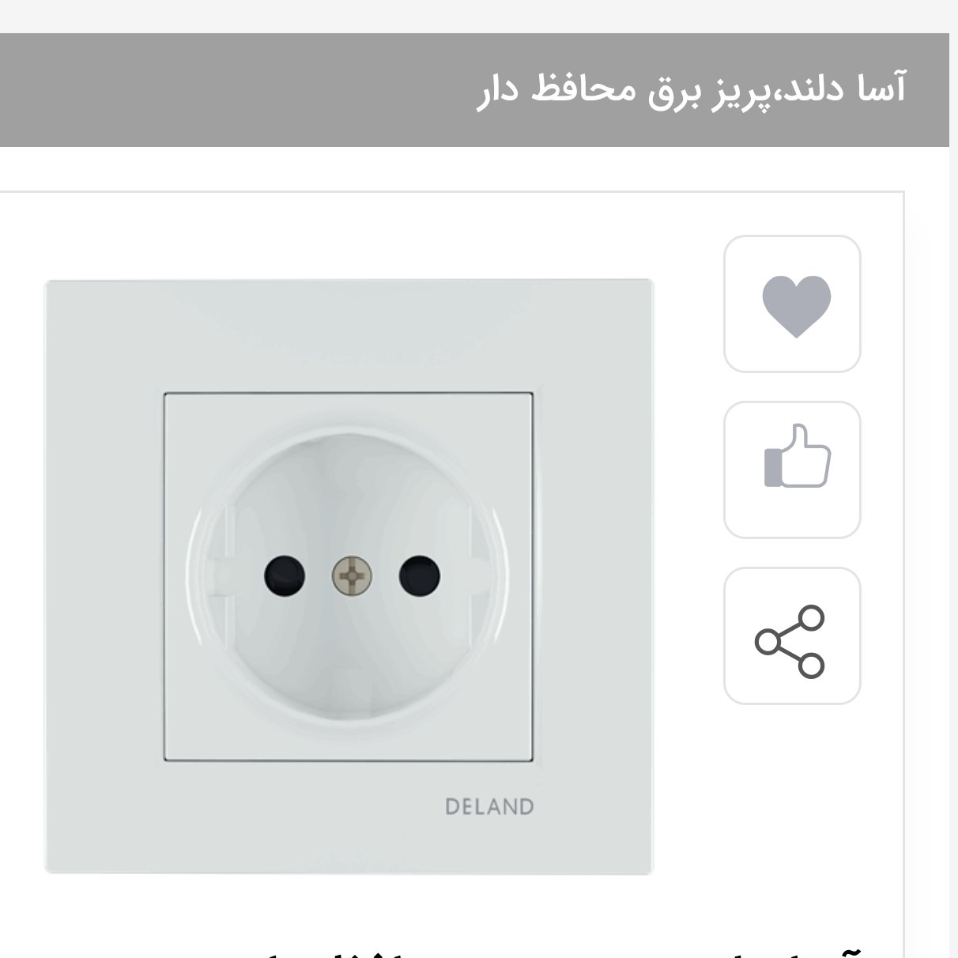Click the center screw of the socket
958x958 pixels.
click(352, 575)
